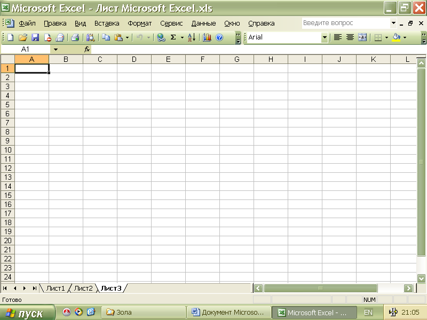
Task: Center the text with the Center icon
Action: (350, 37)
